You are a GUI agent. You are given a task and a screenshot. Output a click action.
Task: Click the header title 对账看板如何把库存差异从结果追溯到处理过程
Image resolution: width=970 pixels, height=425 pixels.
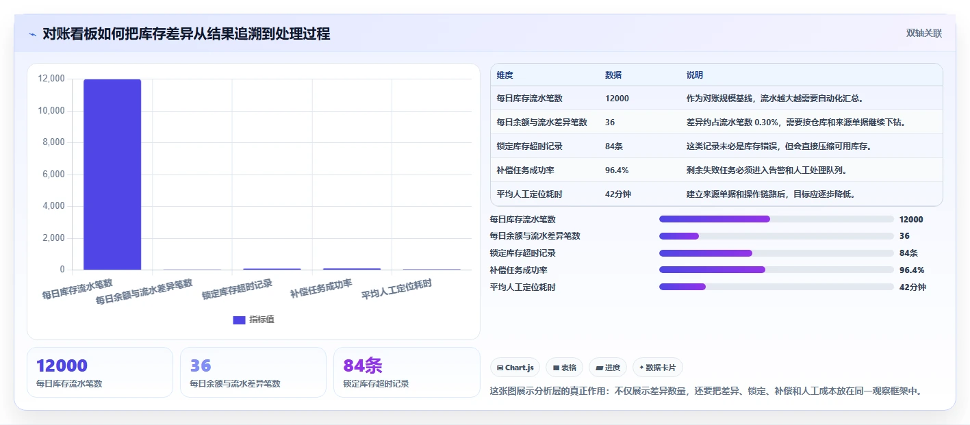pyautogui.click(x=186, y=34)
